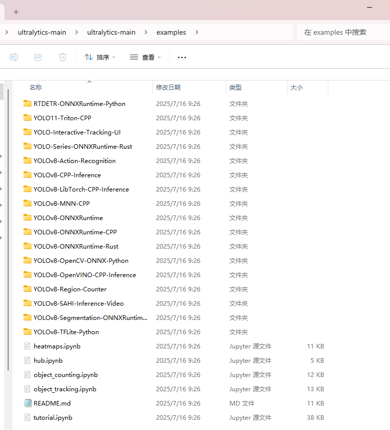390x430 pixels.
Task: Click the Rename toolbar icon
Action: [14, 57]
